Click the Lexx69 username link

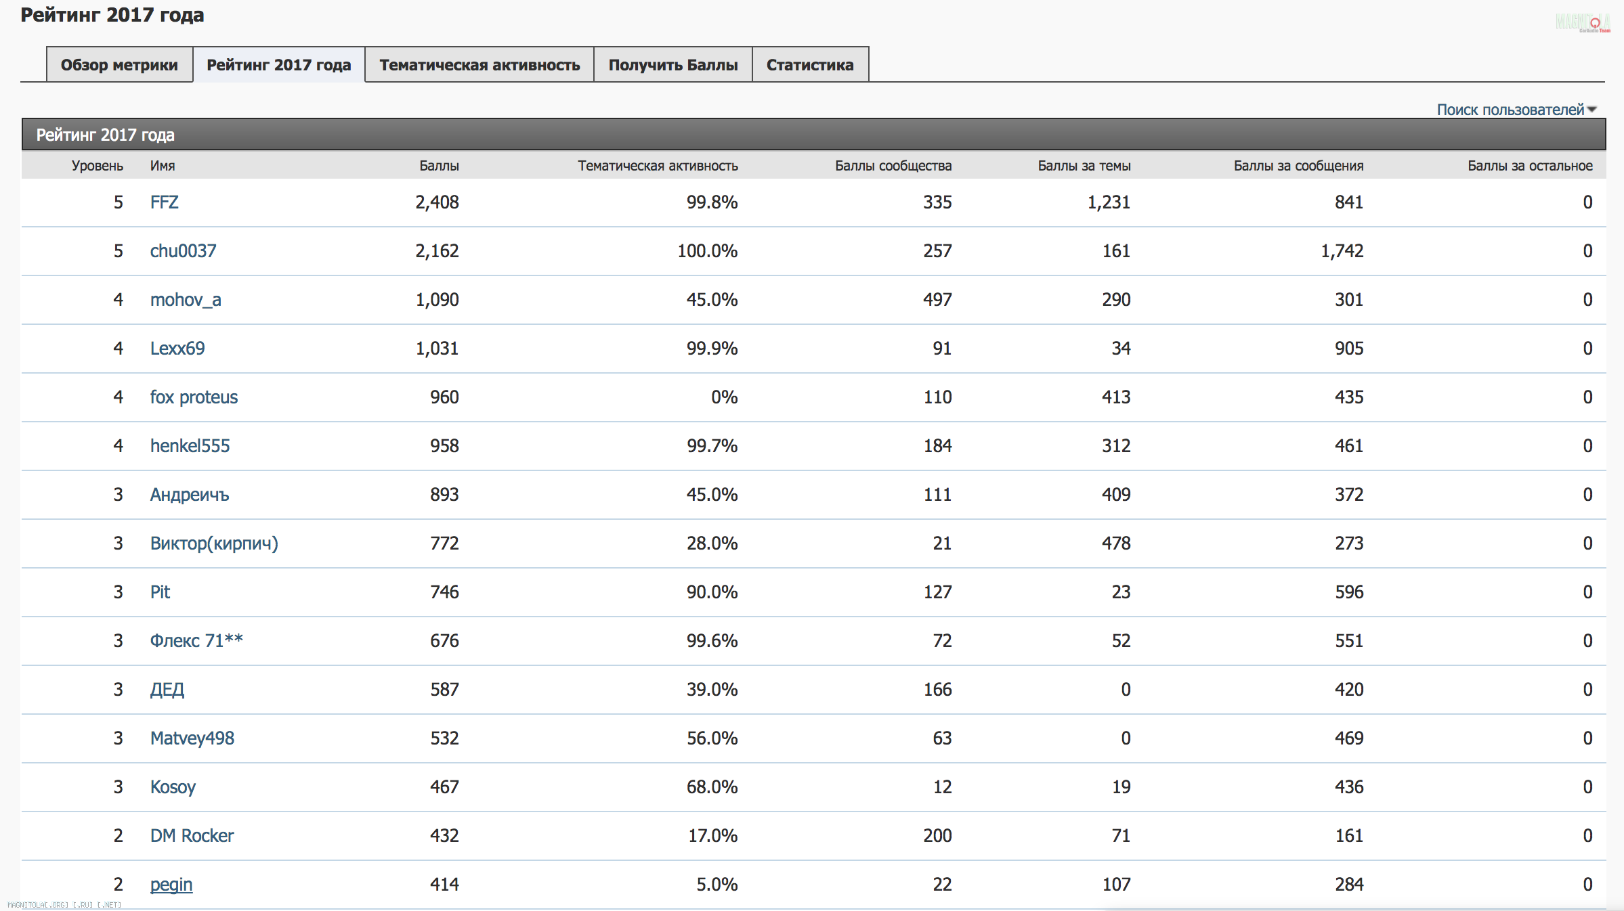click(177, 349)
